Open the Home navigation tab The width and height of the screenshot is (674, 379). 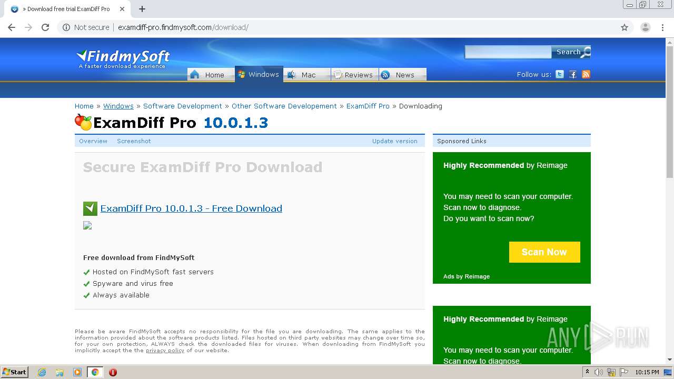tap(211, 74)
